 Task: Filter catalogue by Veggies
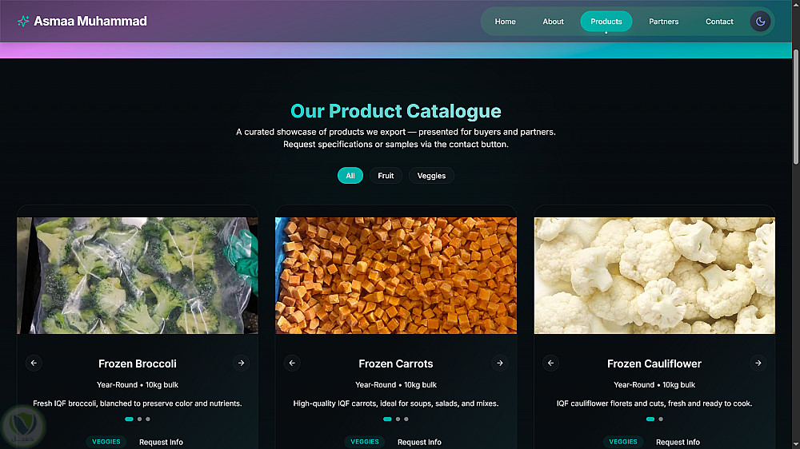[x=431, y=175]
